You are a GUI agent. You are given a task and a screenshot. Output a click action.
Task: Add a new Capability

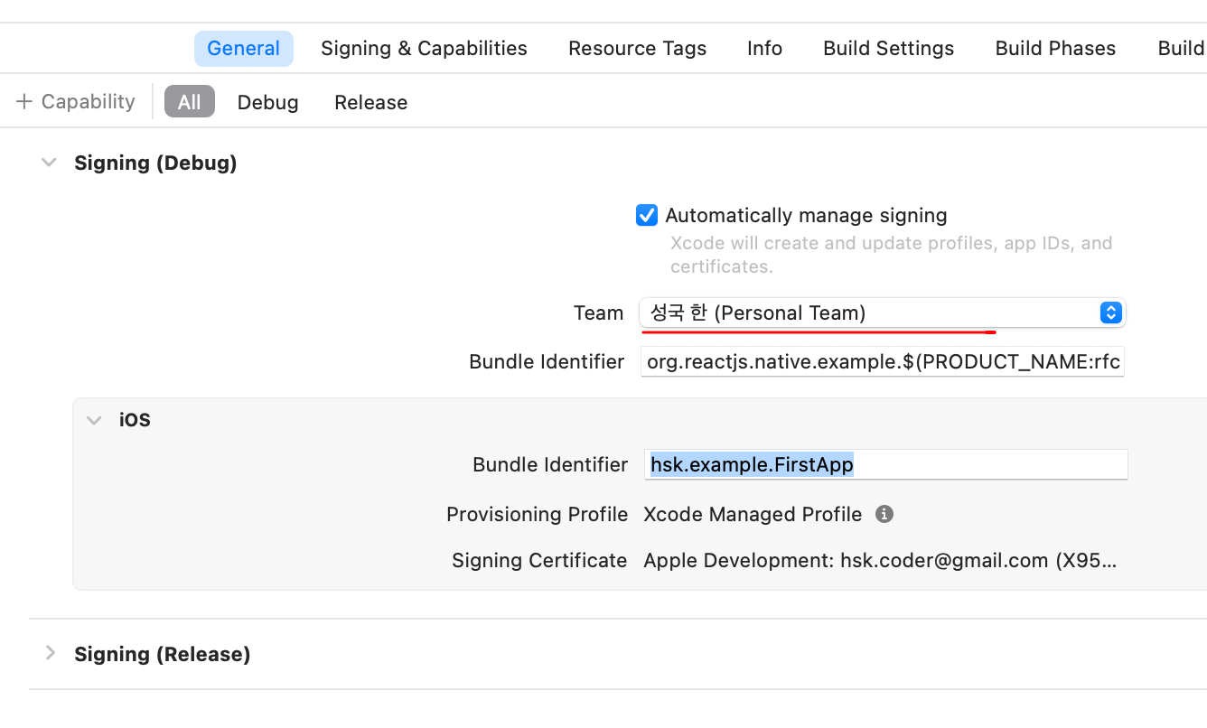pyautogui.click(x=76, y=102)
